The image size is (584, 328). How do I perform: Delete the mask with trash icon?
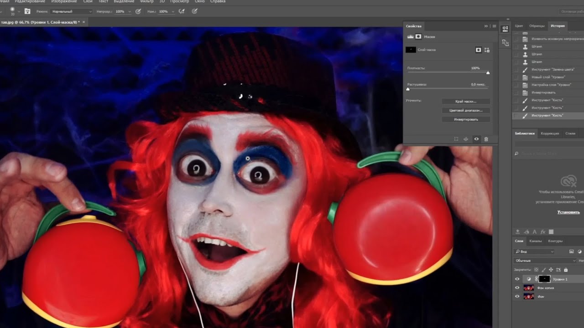(x=486, y=139)
